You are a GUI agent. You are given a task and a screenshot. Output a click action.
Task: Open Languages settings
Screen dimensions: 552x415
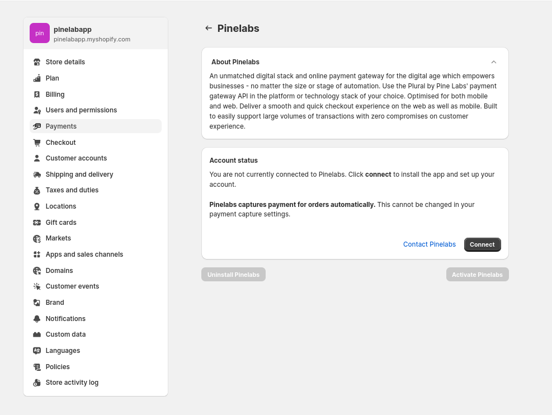(96, 351)
